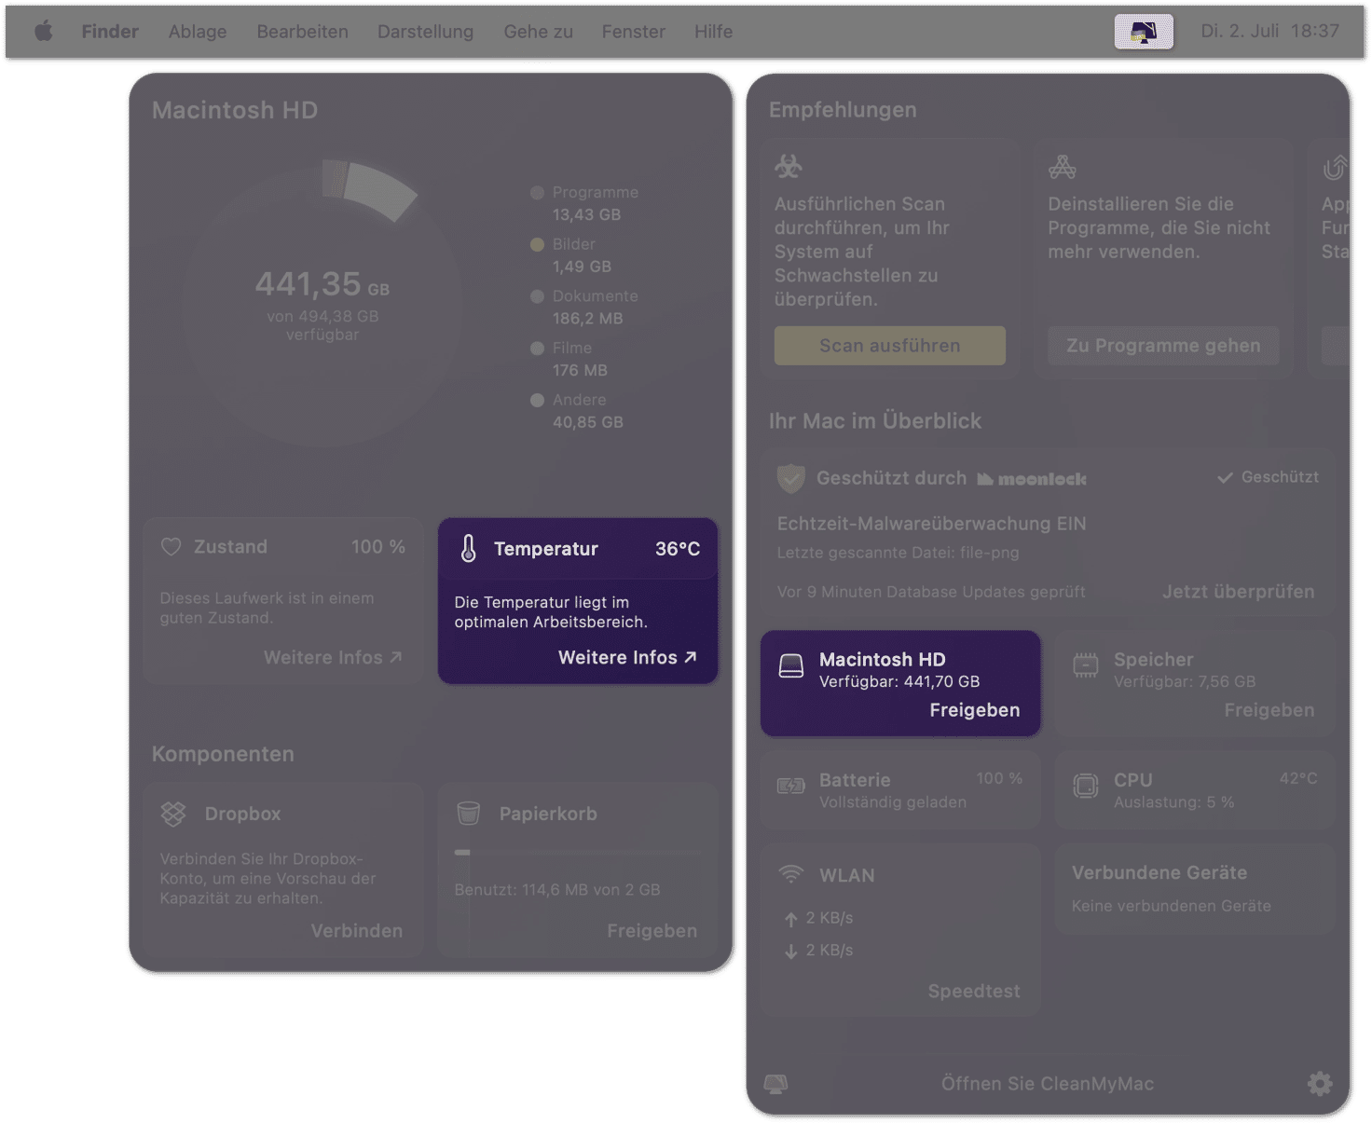Screen dimensions: 1372x1123
Task: Open settings via the gear icon
Action: (x=1320, y=1083)
